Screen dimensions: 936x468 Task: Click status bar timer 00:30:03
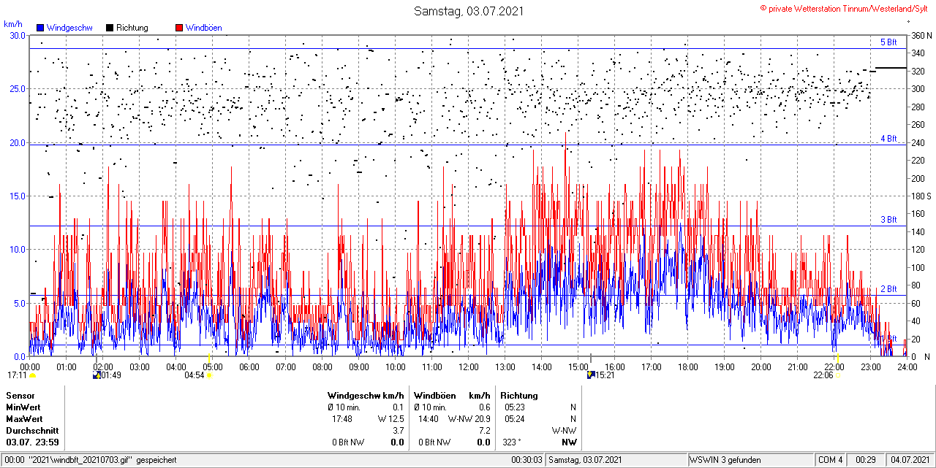[x=527, y=460]
